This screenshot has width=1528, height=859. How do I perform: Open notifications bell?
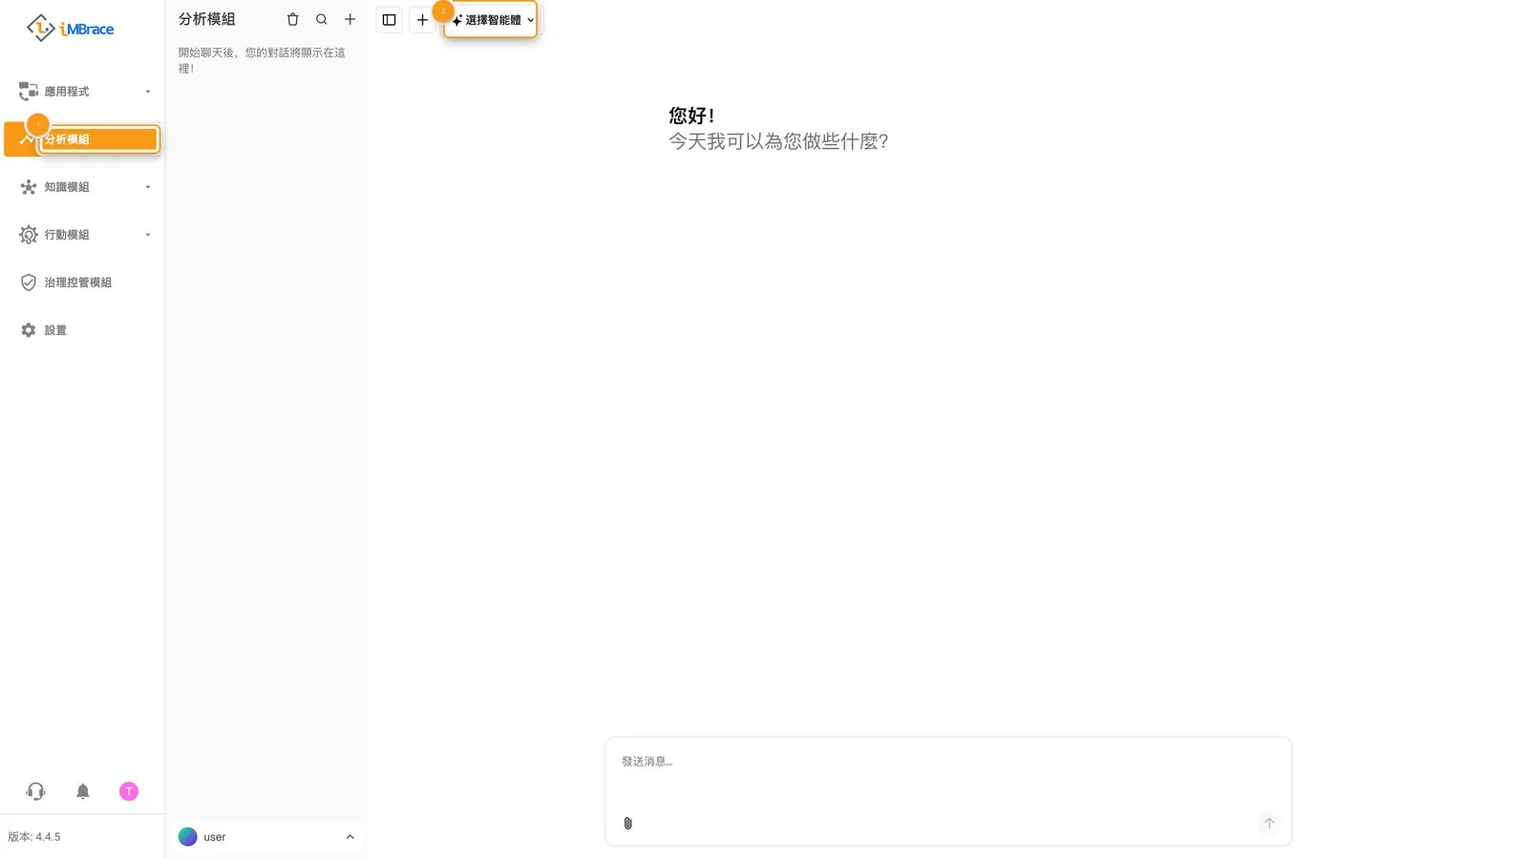(83, 791)
